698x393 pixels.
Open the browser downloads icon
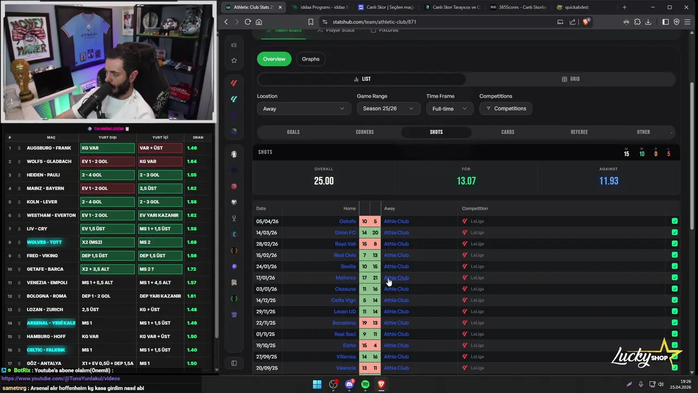pos(648,22)
